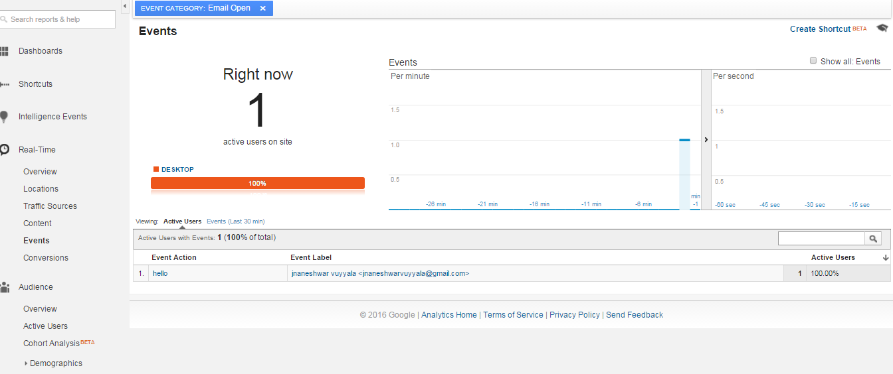
Task: Focus the events table search box
Action: [821, 239]
